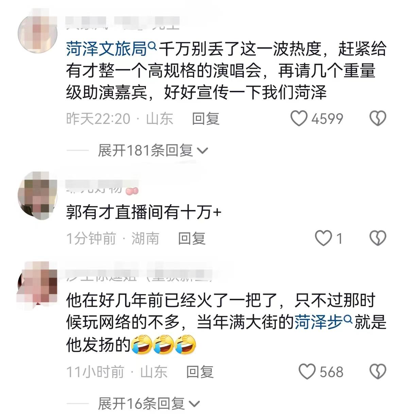The width and height of the screenshot is (408, 419).
Task: Reply to the 昨天22:20 山东 comment
Action: [x=206, y=118]
